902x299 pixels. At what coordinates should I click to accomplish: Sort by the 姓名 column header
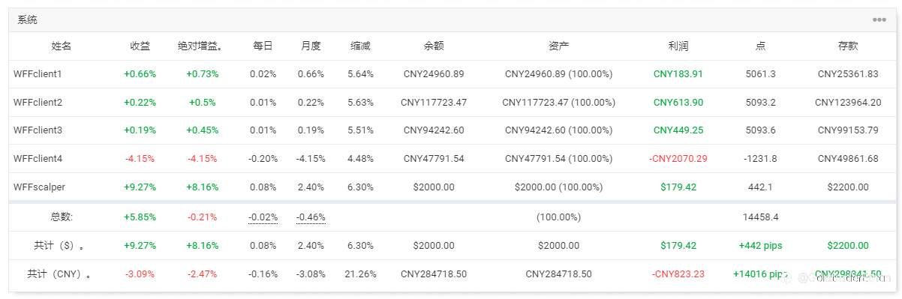pyautogui.click(x=62, y=46)
